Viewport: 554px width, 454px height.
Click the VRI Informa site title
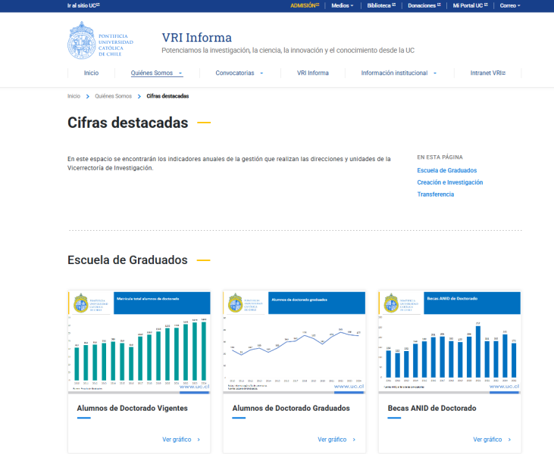197,37
